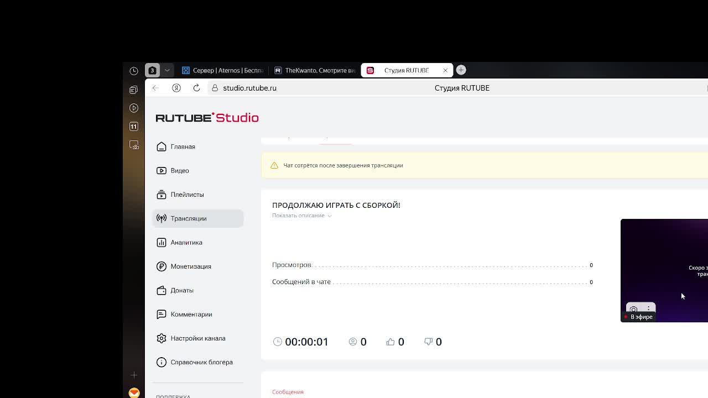
Task: Open the sidebar screenshot tool icon
Action: [x=134, y=145]
